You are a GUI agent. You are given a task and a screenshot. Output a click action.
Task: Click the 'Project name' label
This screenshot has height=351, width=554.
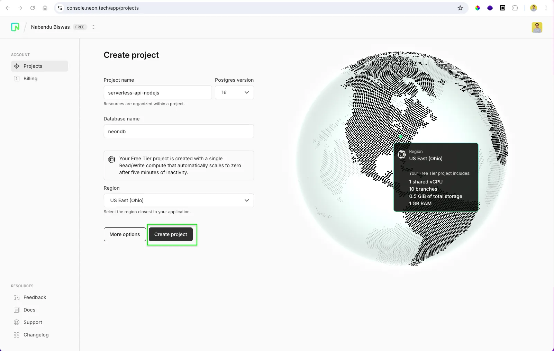(119, 80)
